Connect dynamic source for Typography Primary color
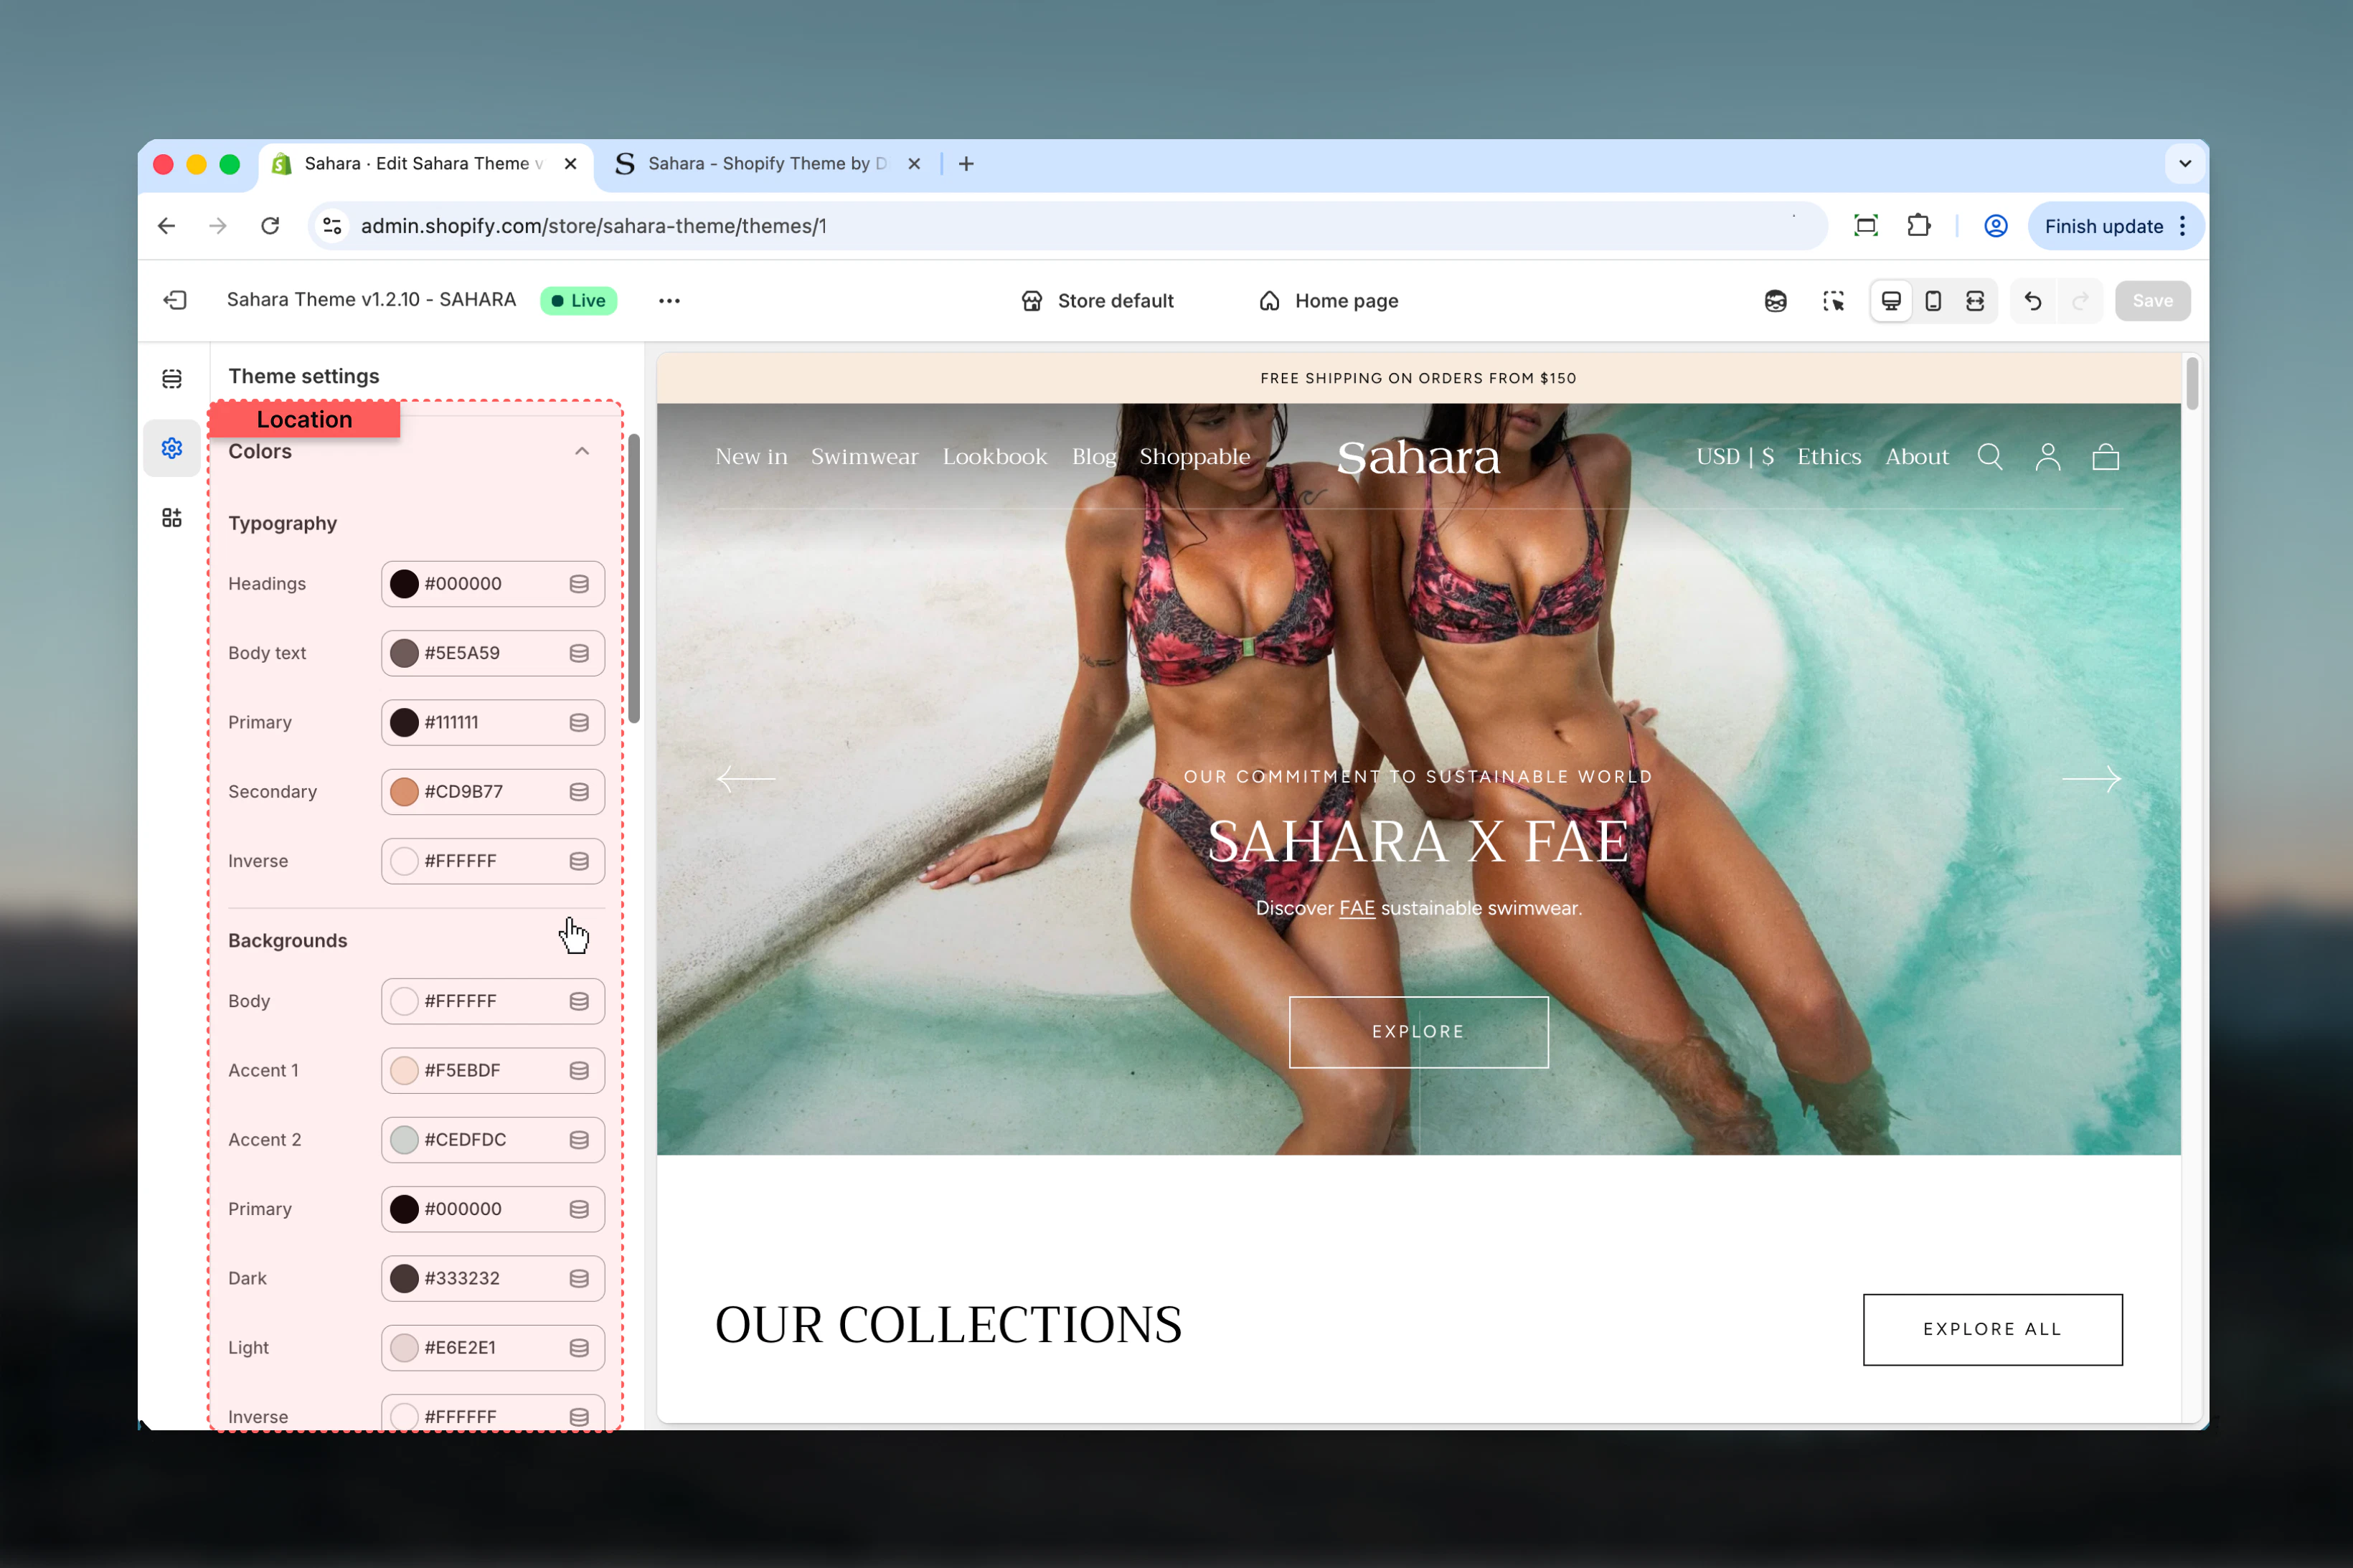2353x1568 pixels. [x=579, y=722]
